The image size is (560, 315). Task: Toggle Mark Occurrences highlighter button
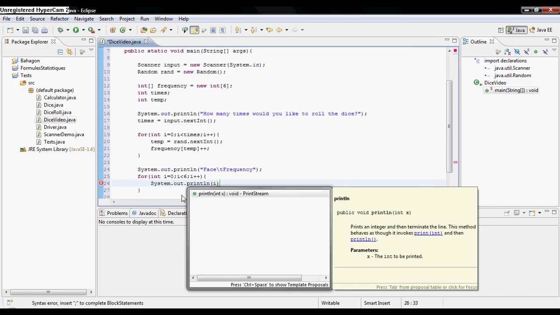tap(194, 30)
